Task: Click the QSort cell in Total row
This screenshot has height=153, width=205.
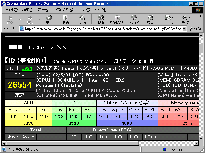Action: tap(29, 137)
